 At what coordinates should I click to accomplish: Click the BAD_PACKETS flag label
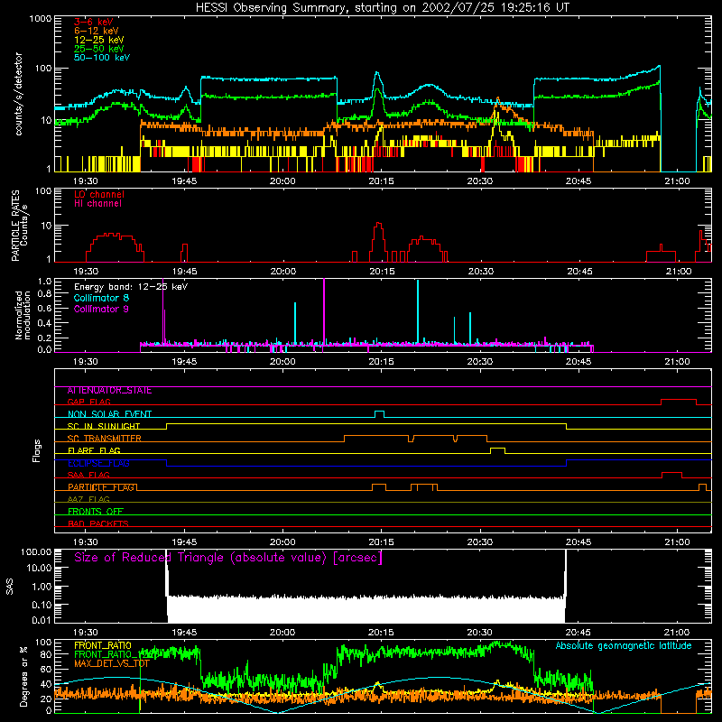[98, 524]
